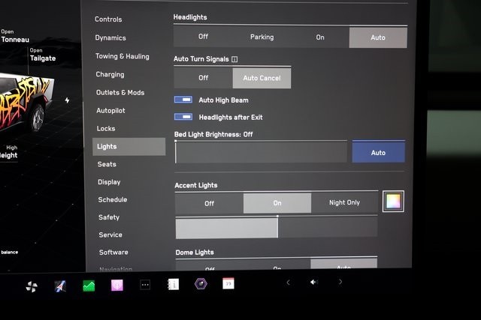
Task: Open the calendar app icon
Action: coord(228,283)
